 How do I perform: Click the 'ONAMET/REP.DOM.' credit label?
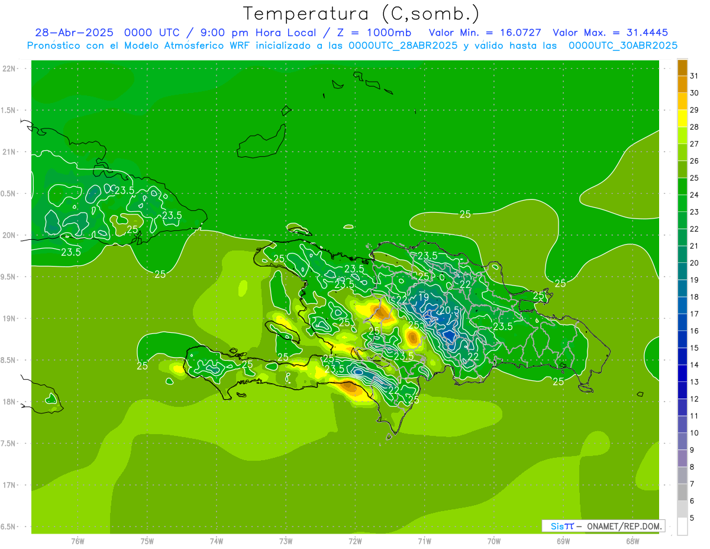click(625, 526)
